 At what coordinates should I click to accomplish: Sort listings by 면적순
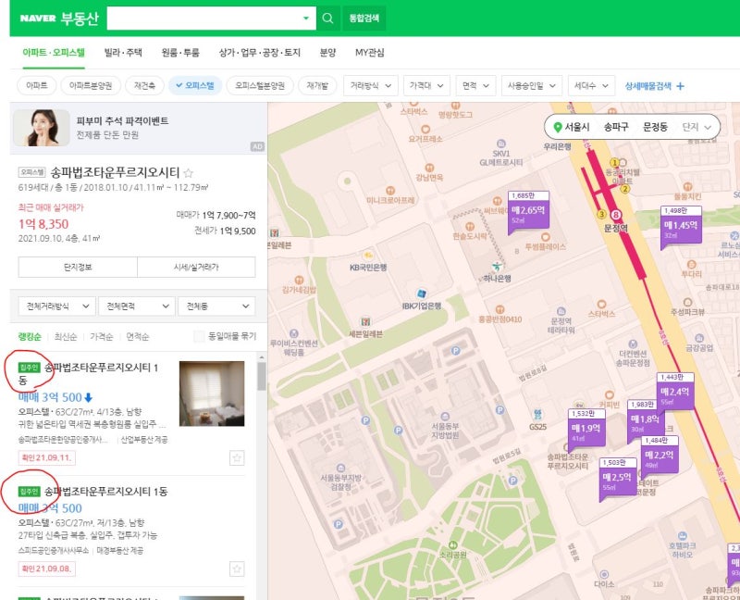click(137, 336)
